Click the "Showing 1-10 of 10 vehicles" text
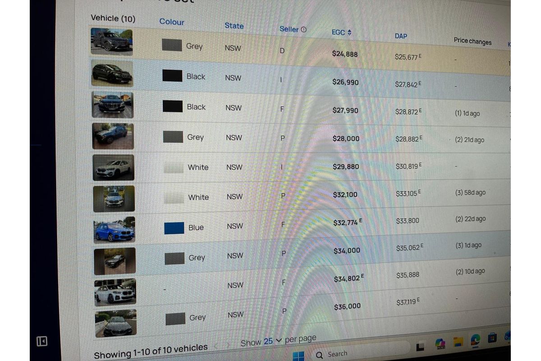The height and width of the screenshot is (361, 541). (151, 351)
